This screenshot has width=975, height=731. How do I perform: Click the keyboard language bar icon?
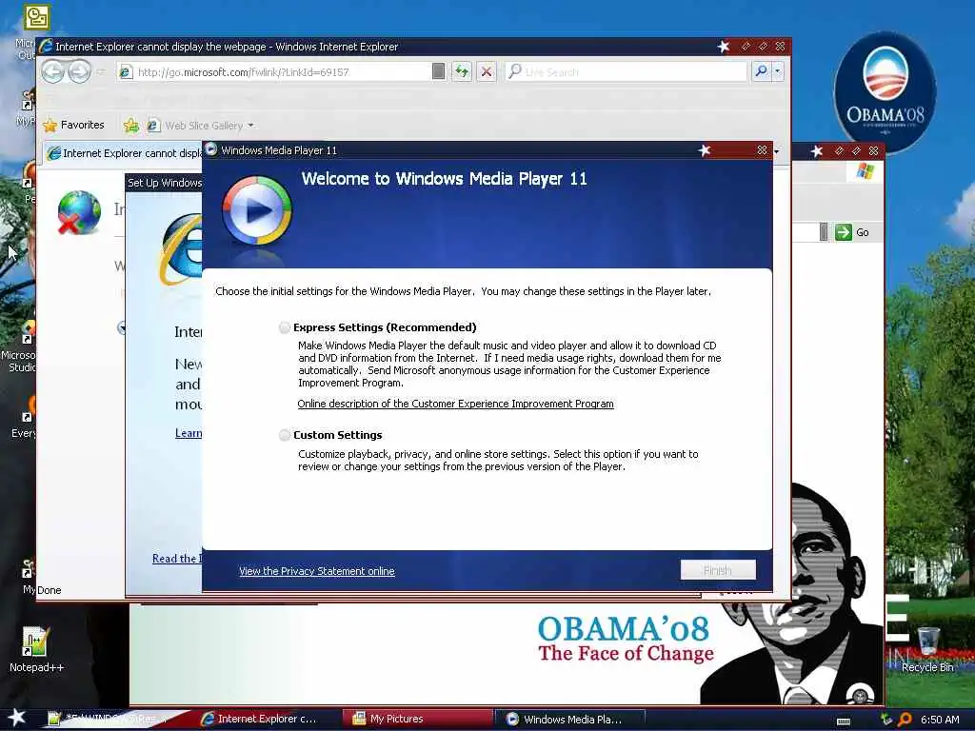tap(844, 721)
